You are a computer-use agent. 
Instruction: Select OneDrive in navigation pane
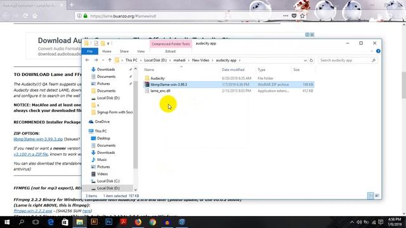[102, 122]
